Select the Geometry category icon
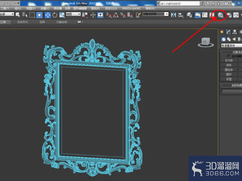This screenshot has height=181, width=242. coord(223,39)
